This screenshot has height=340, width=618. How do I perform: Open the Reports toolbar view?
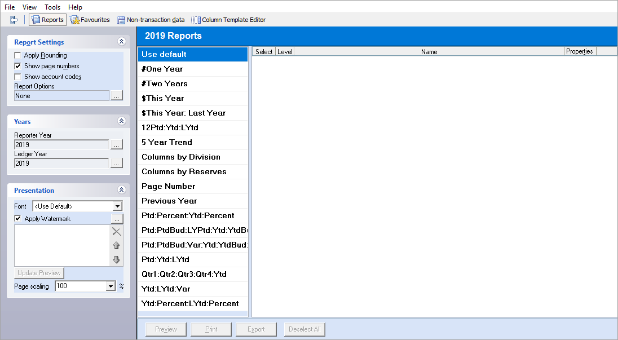(47, 20)
